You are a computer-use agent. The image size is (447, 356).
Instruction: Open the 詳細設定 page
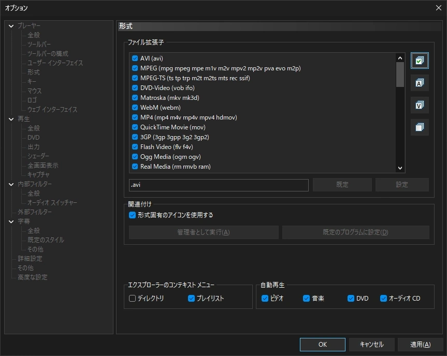[30, 259]
